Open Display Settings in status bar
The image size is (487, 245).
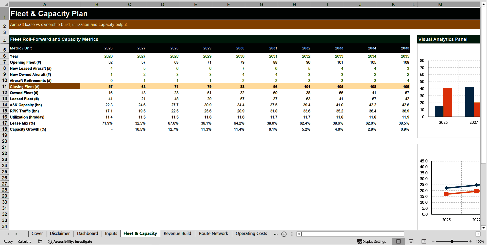click(372, 241)
